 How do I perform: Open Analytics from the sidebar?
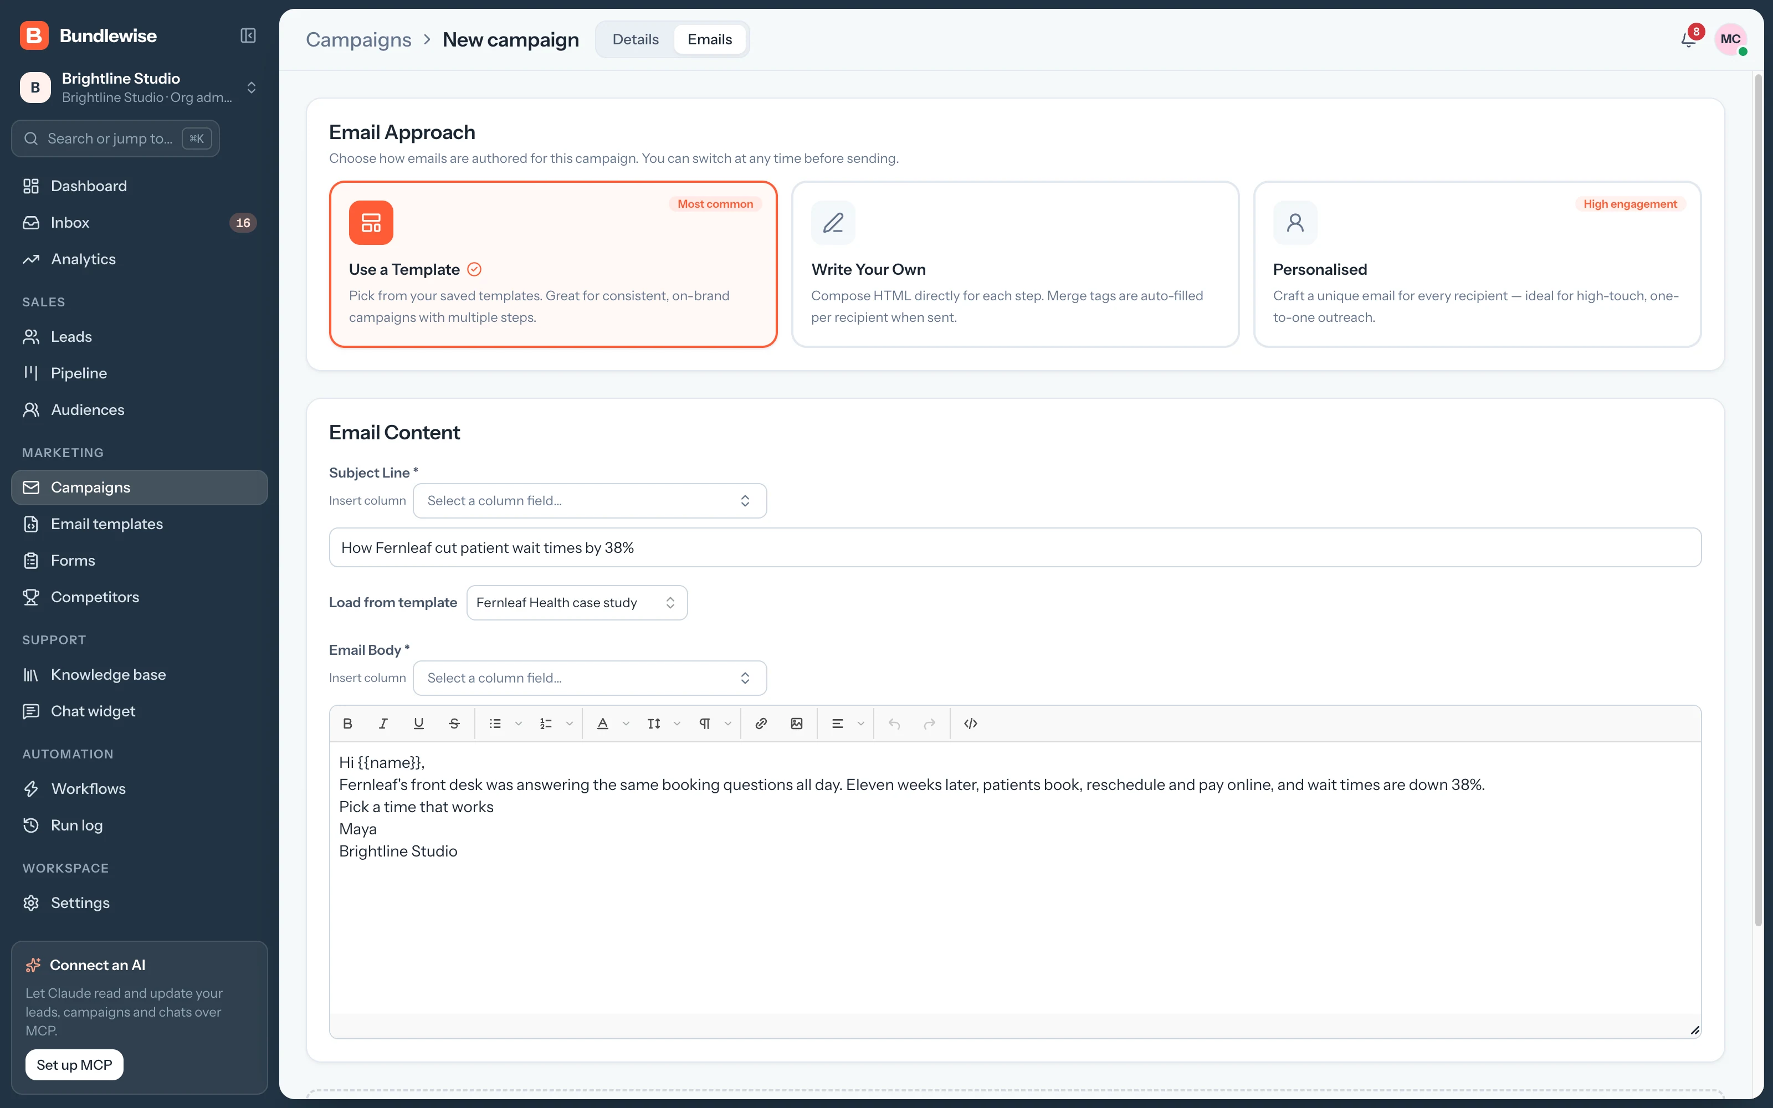139,259
